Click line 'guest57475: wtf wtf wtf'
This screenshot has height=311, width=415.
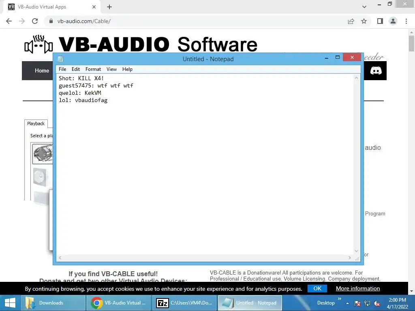(x=96, y=86)
